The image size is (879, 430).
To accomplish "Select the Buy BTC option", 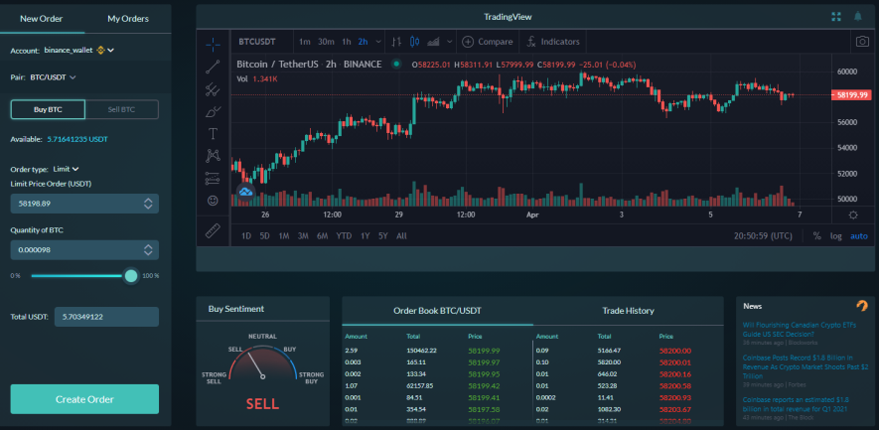I will pos(48,109).
